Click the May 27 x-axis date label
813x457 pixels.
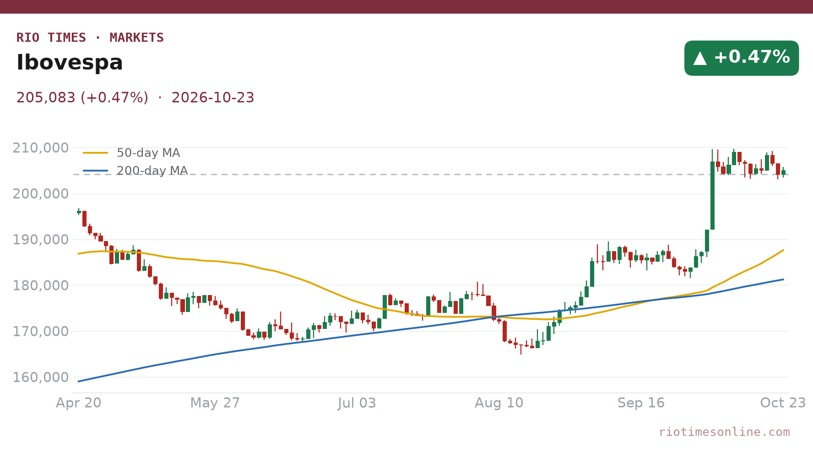[215, 403]
